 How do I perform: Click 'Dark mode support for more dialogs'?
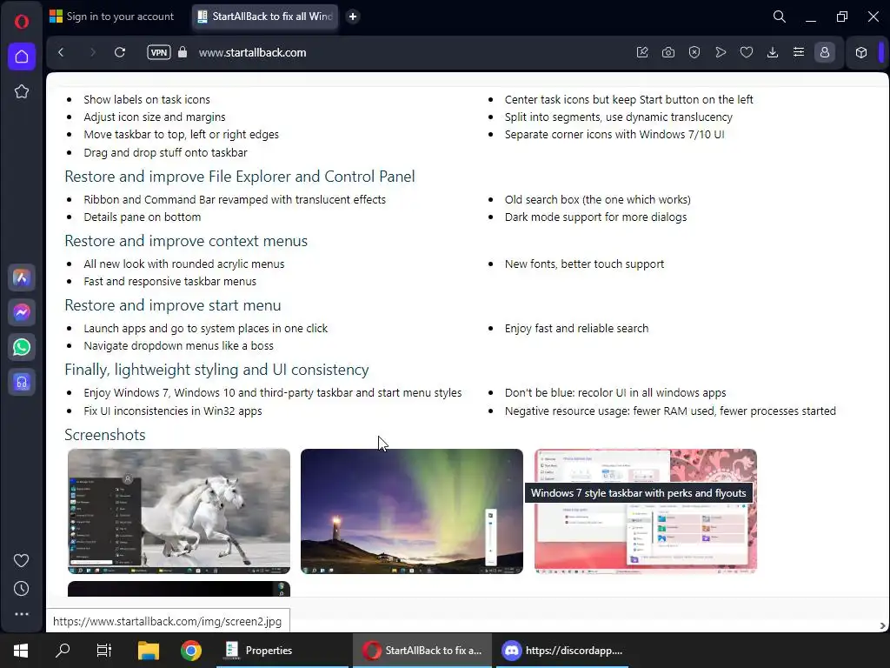(595, 217)
